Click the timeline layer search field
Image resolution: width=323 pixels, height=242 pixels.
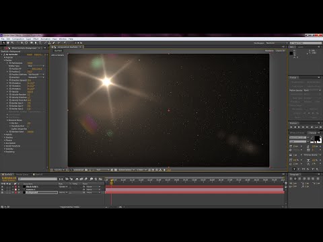[x=38, y=179]
